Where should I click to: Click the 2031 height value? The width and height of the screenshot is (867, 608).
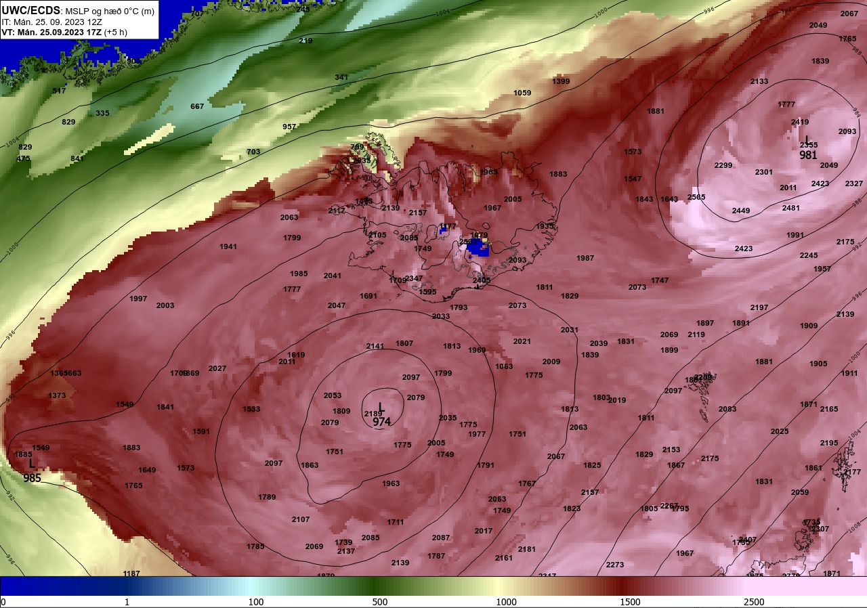pos(570,330)
